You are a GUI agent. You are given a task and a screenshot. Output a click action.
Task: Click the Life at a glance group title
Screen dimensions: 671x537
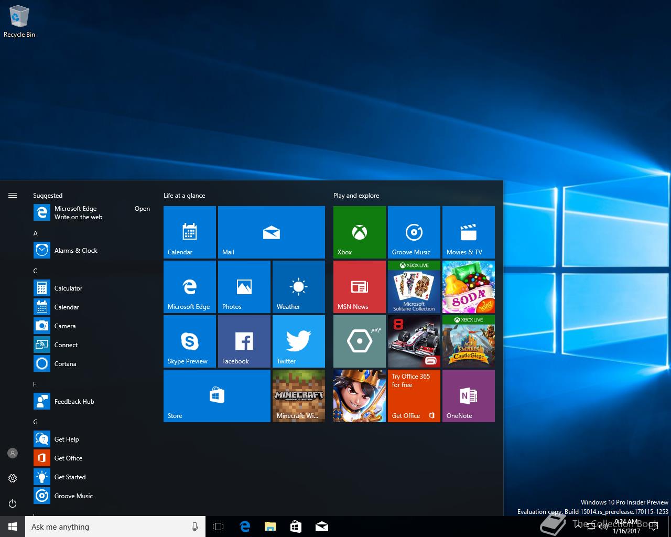[184, 196]
